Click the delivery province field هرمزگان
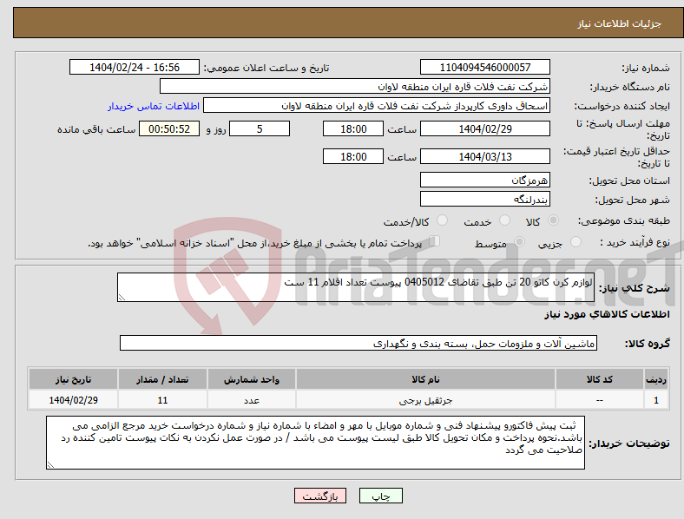The width and height of the screenshot is (684, 519). pyautogui.click(x=485, y=180)
